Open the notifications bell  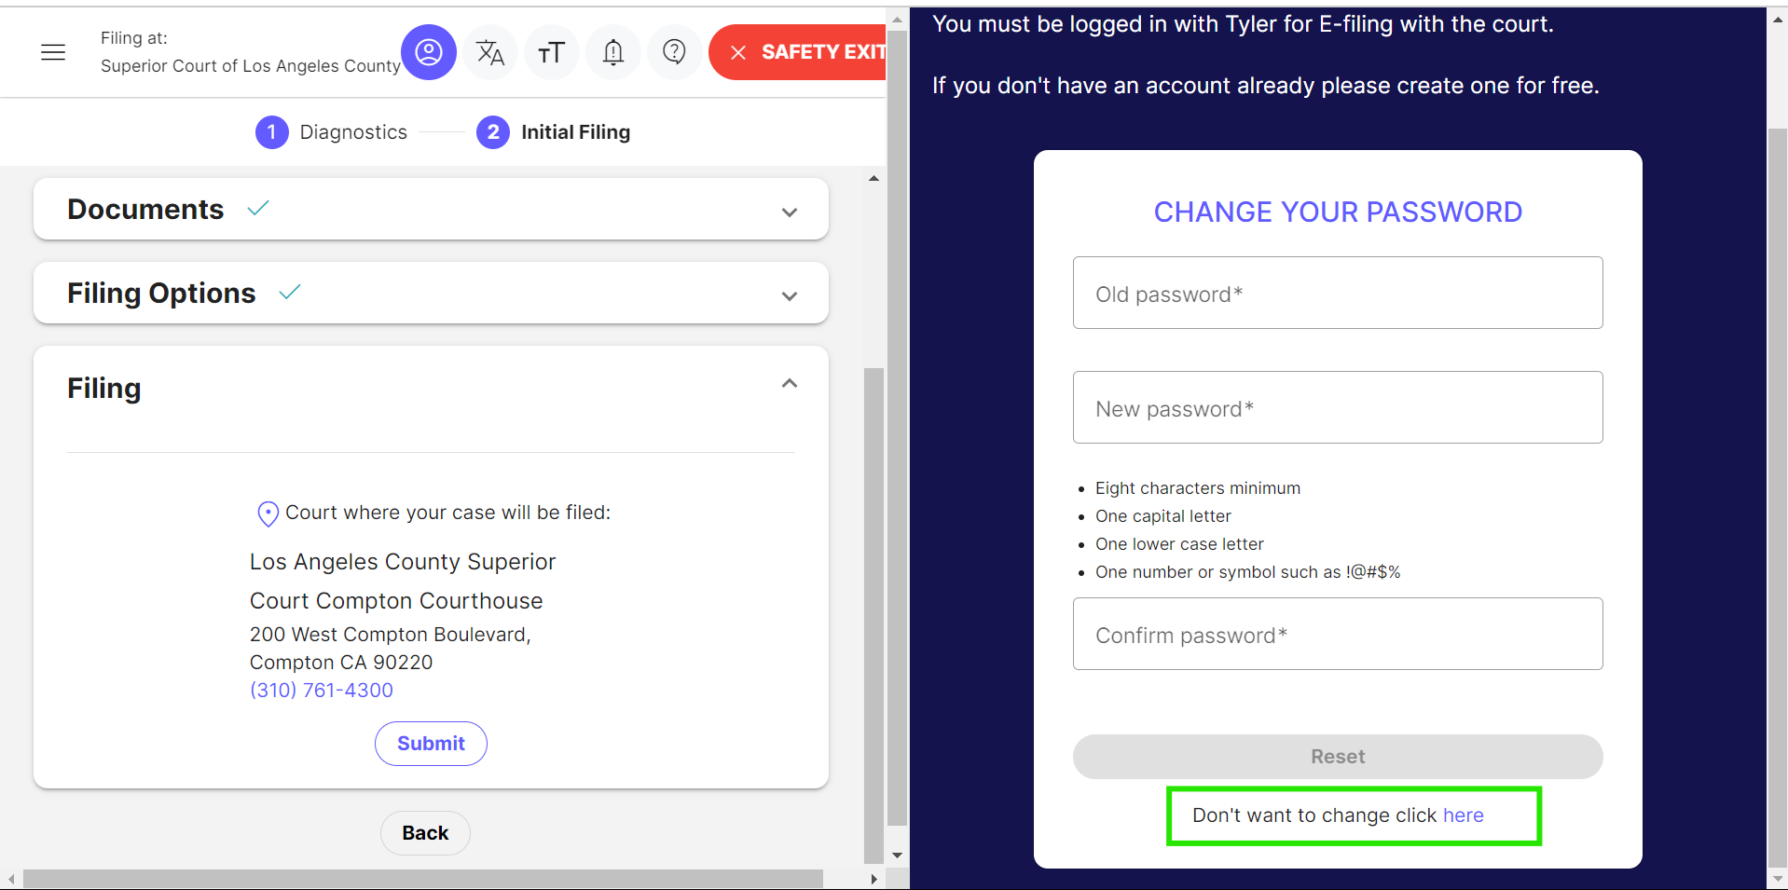coord(613,52)
